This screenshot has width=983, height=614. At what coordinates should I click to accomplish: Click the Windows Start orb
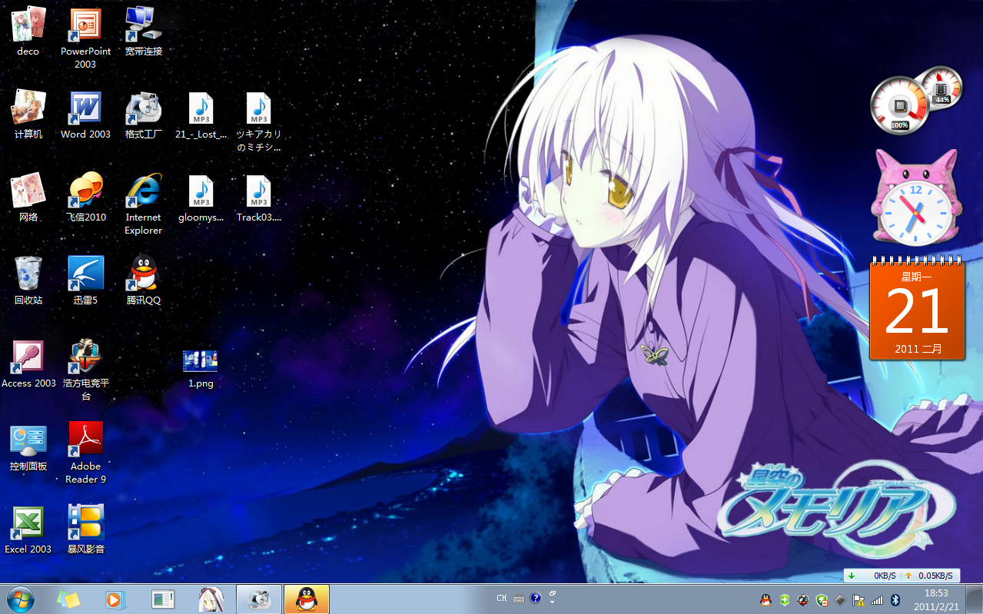[x=19, y=599]
